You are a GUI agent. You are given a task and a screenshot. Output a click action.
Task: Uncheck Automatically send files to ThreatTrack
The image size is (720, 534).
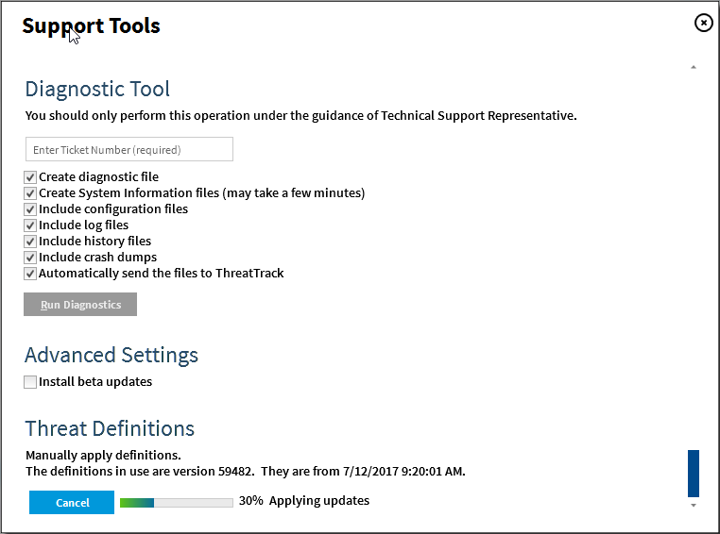click(x=30, y=274)
